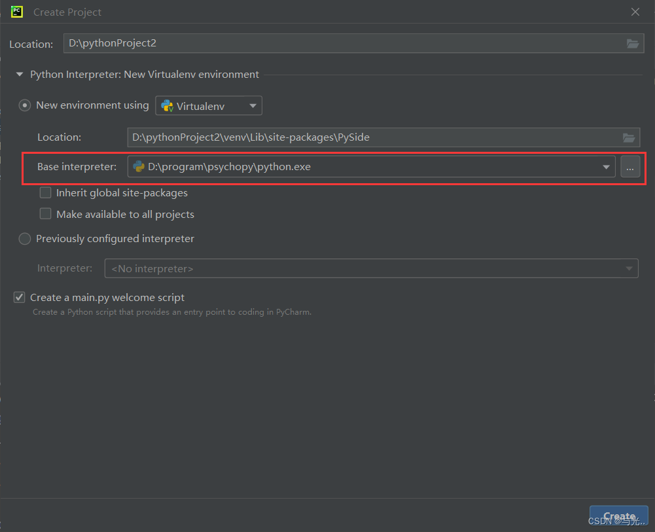This screenshot has width=655, height=532.
Task: Enable Make available to all projects checkbox
Action: [46, 214]
